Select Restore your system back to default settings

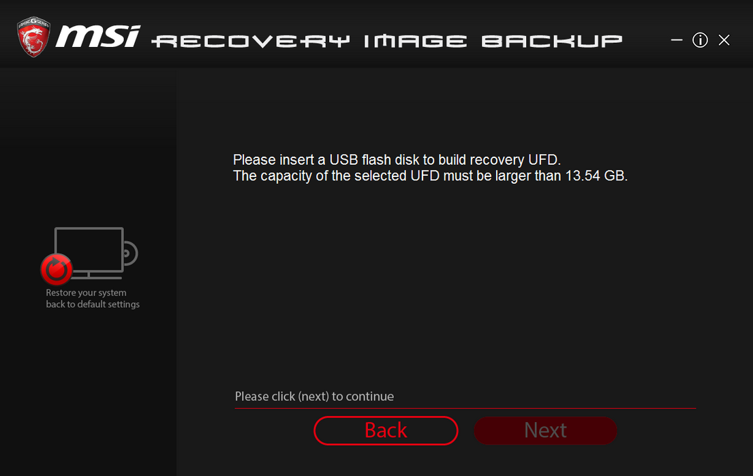pyautogui.click(x=93, y=298)
